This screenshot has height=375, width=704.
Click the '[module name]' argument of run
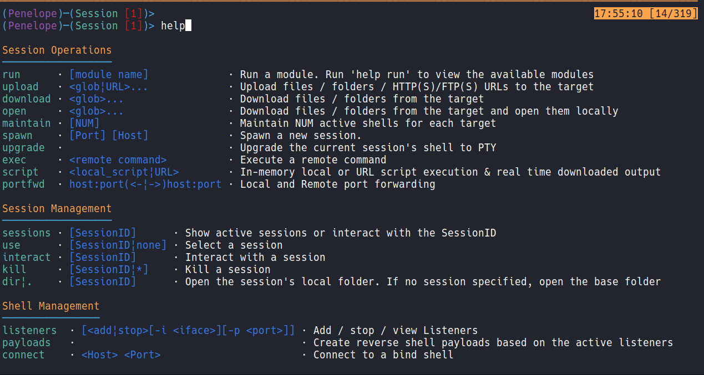click(x=109, y=75)
